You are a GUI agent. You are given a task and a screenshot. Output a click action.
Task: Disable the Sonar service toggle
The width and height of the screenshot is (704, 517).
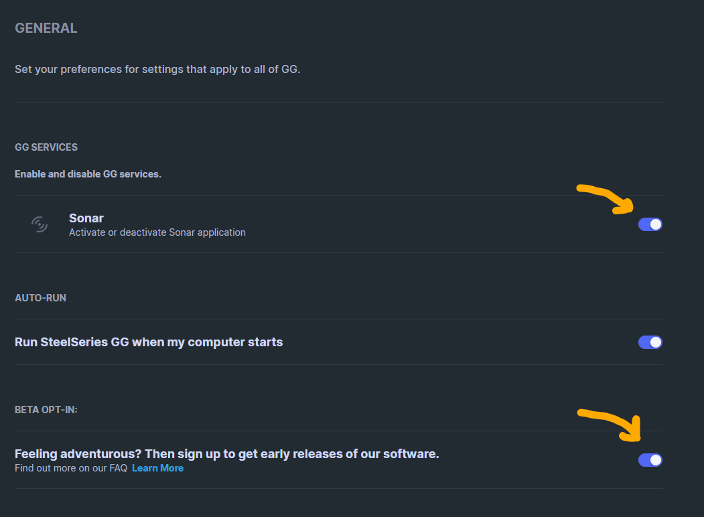click(x=650, y=224)
